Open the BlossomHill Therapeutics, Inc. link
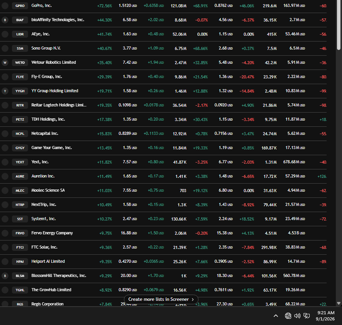Viewport: 342px width, 325px height. pyautogui.click(x=59, y=275)
